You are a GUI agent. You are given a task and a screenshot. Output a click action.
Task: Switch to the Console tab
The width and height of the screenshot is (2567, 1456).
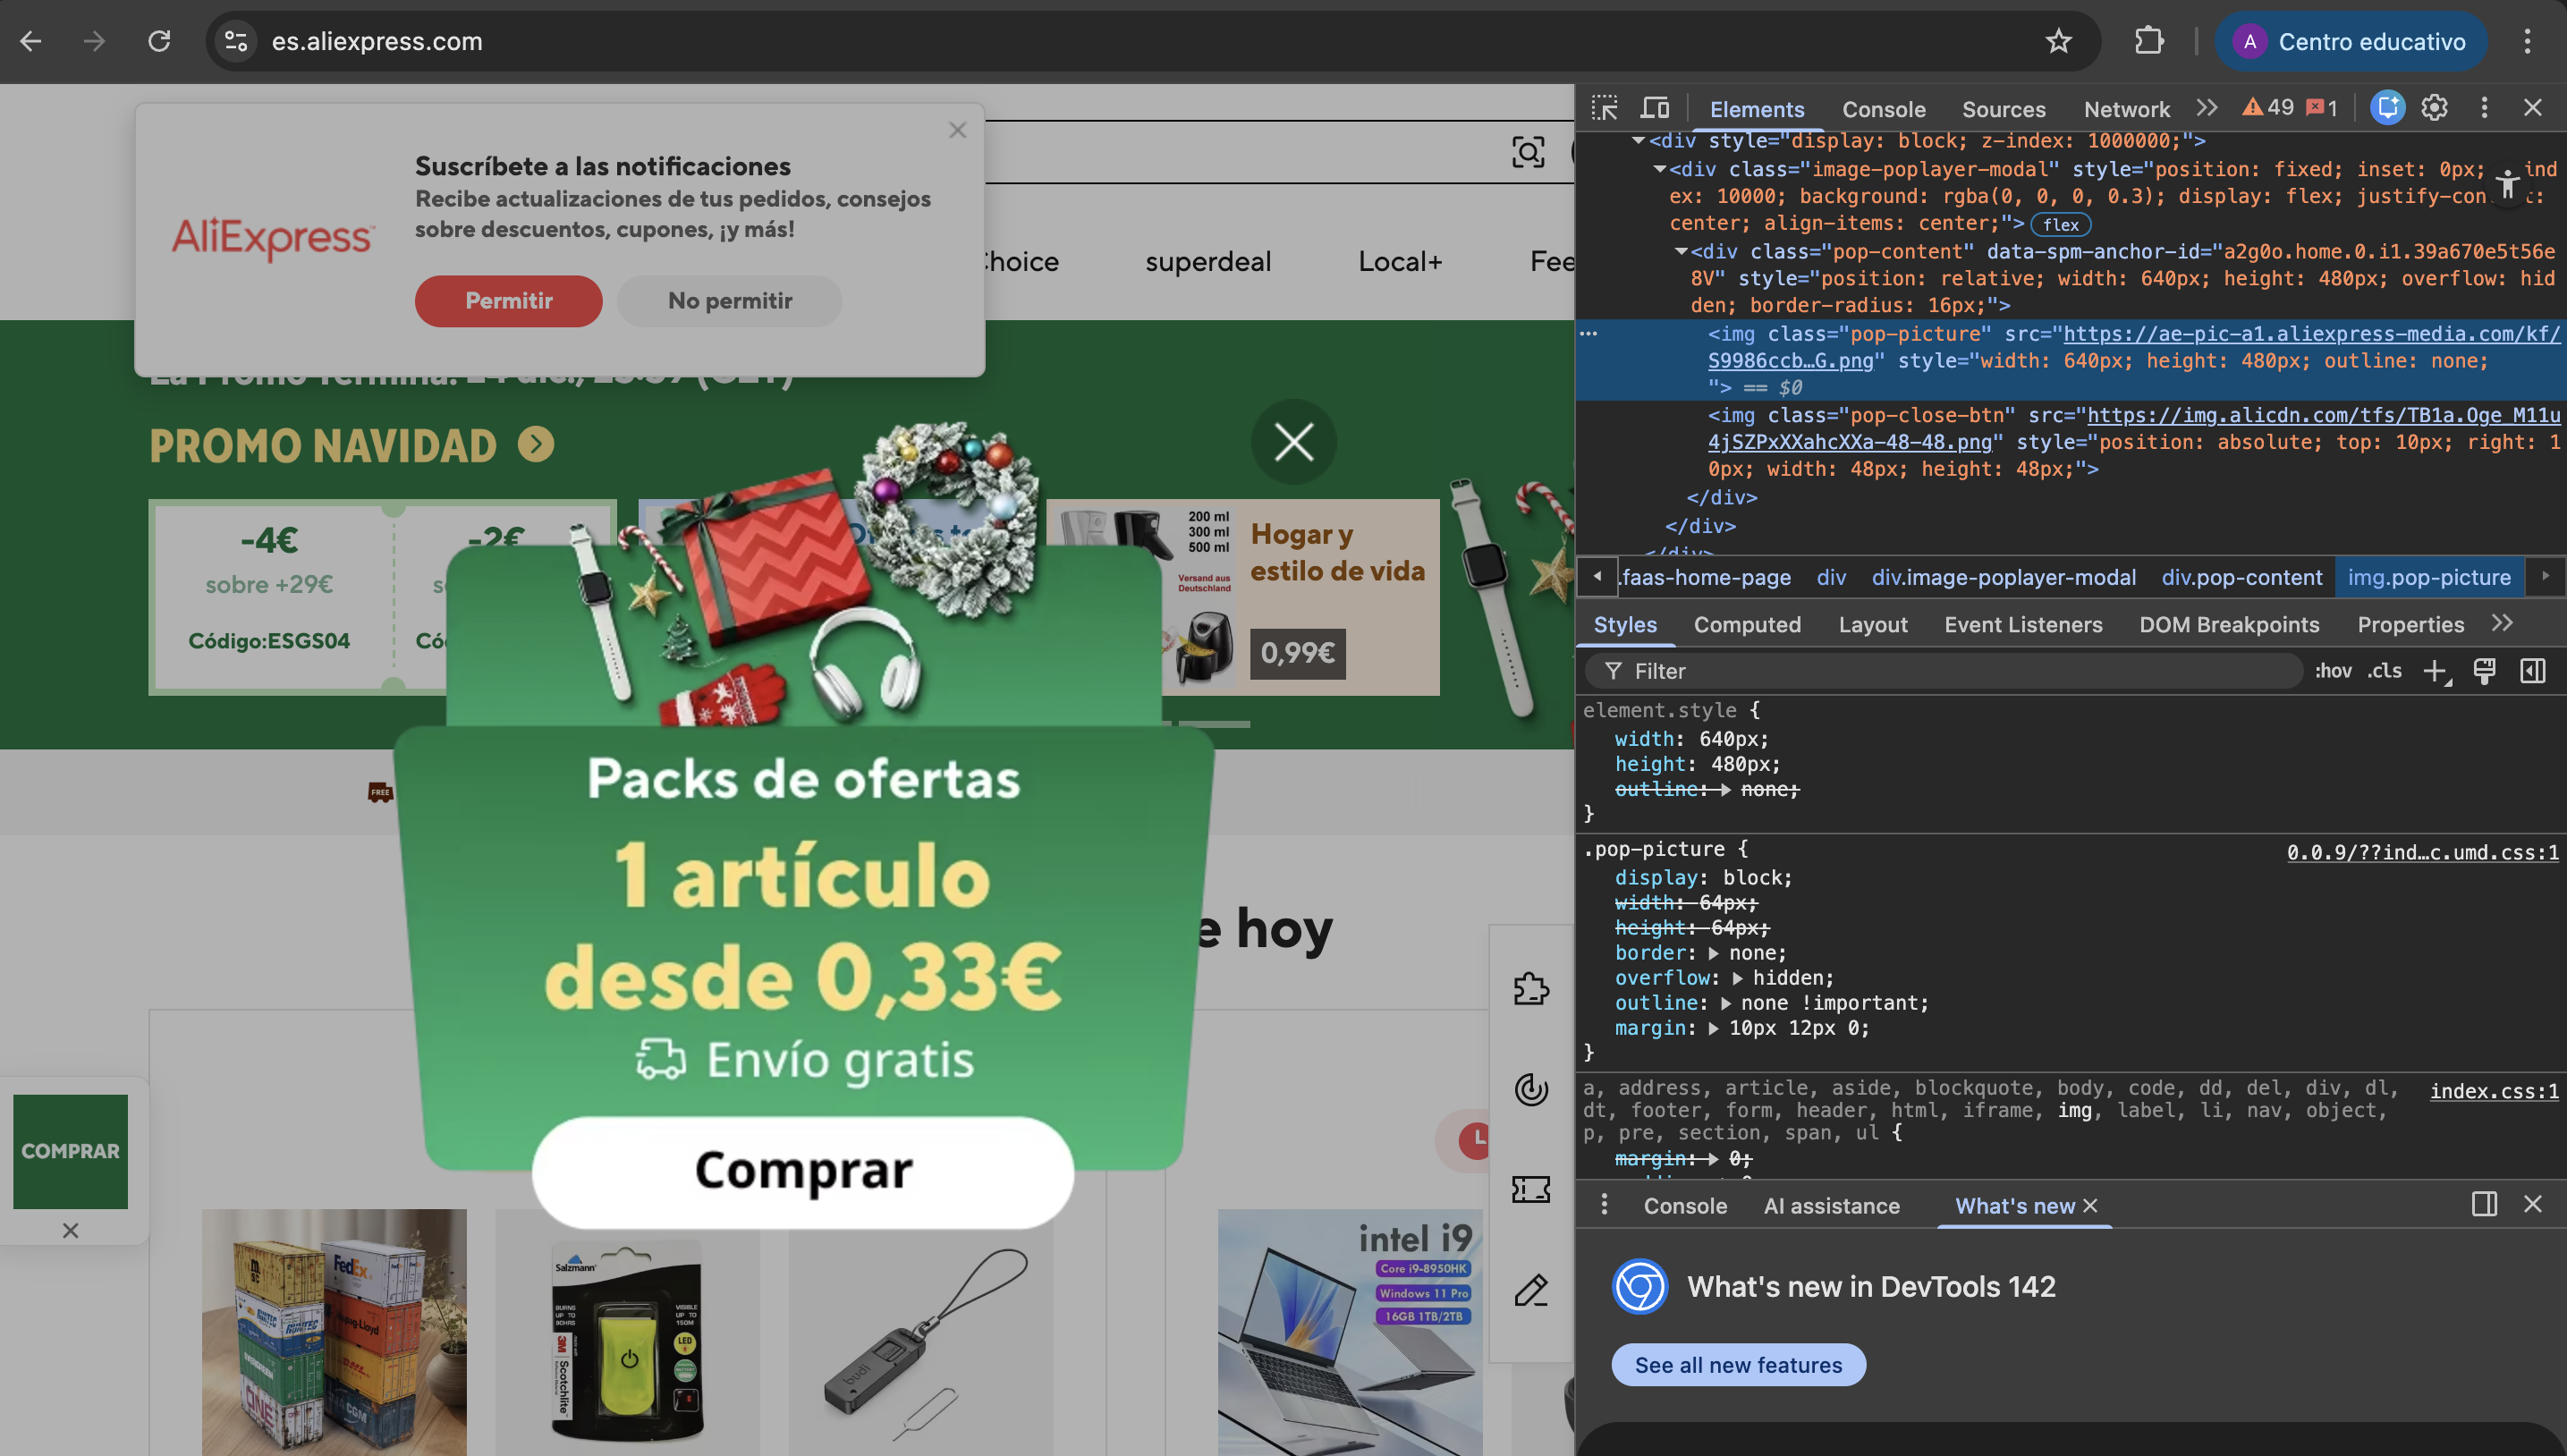pyautogui.click(x=1883, y=109)
